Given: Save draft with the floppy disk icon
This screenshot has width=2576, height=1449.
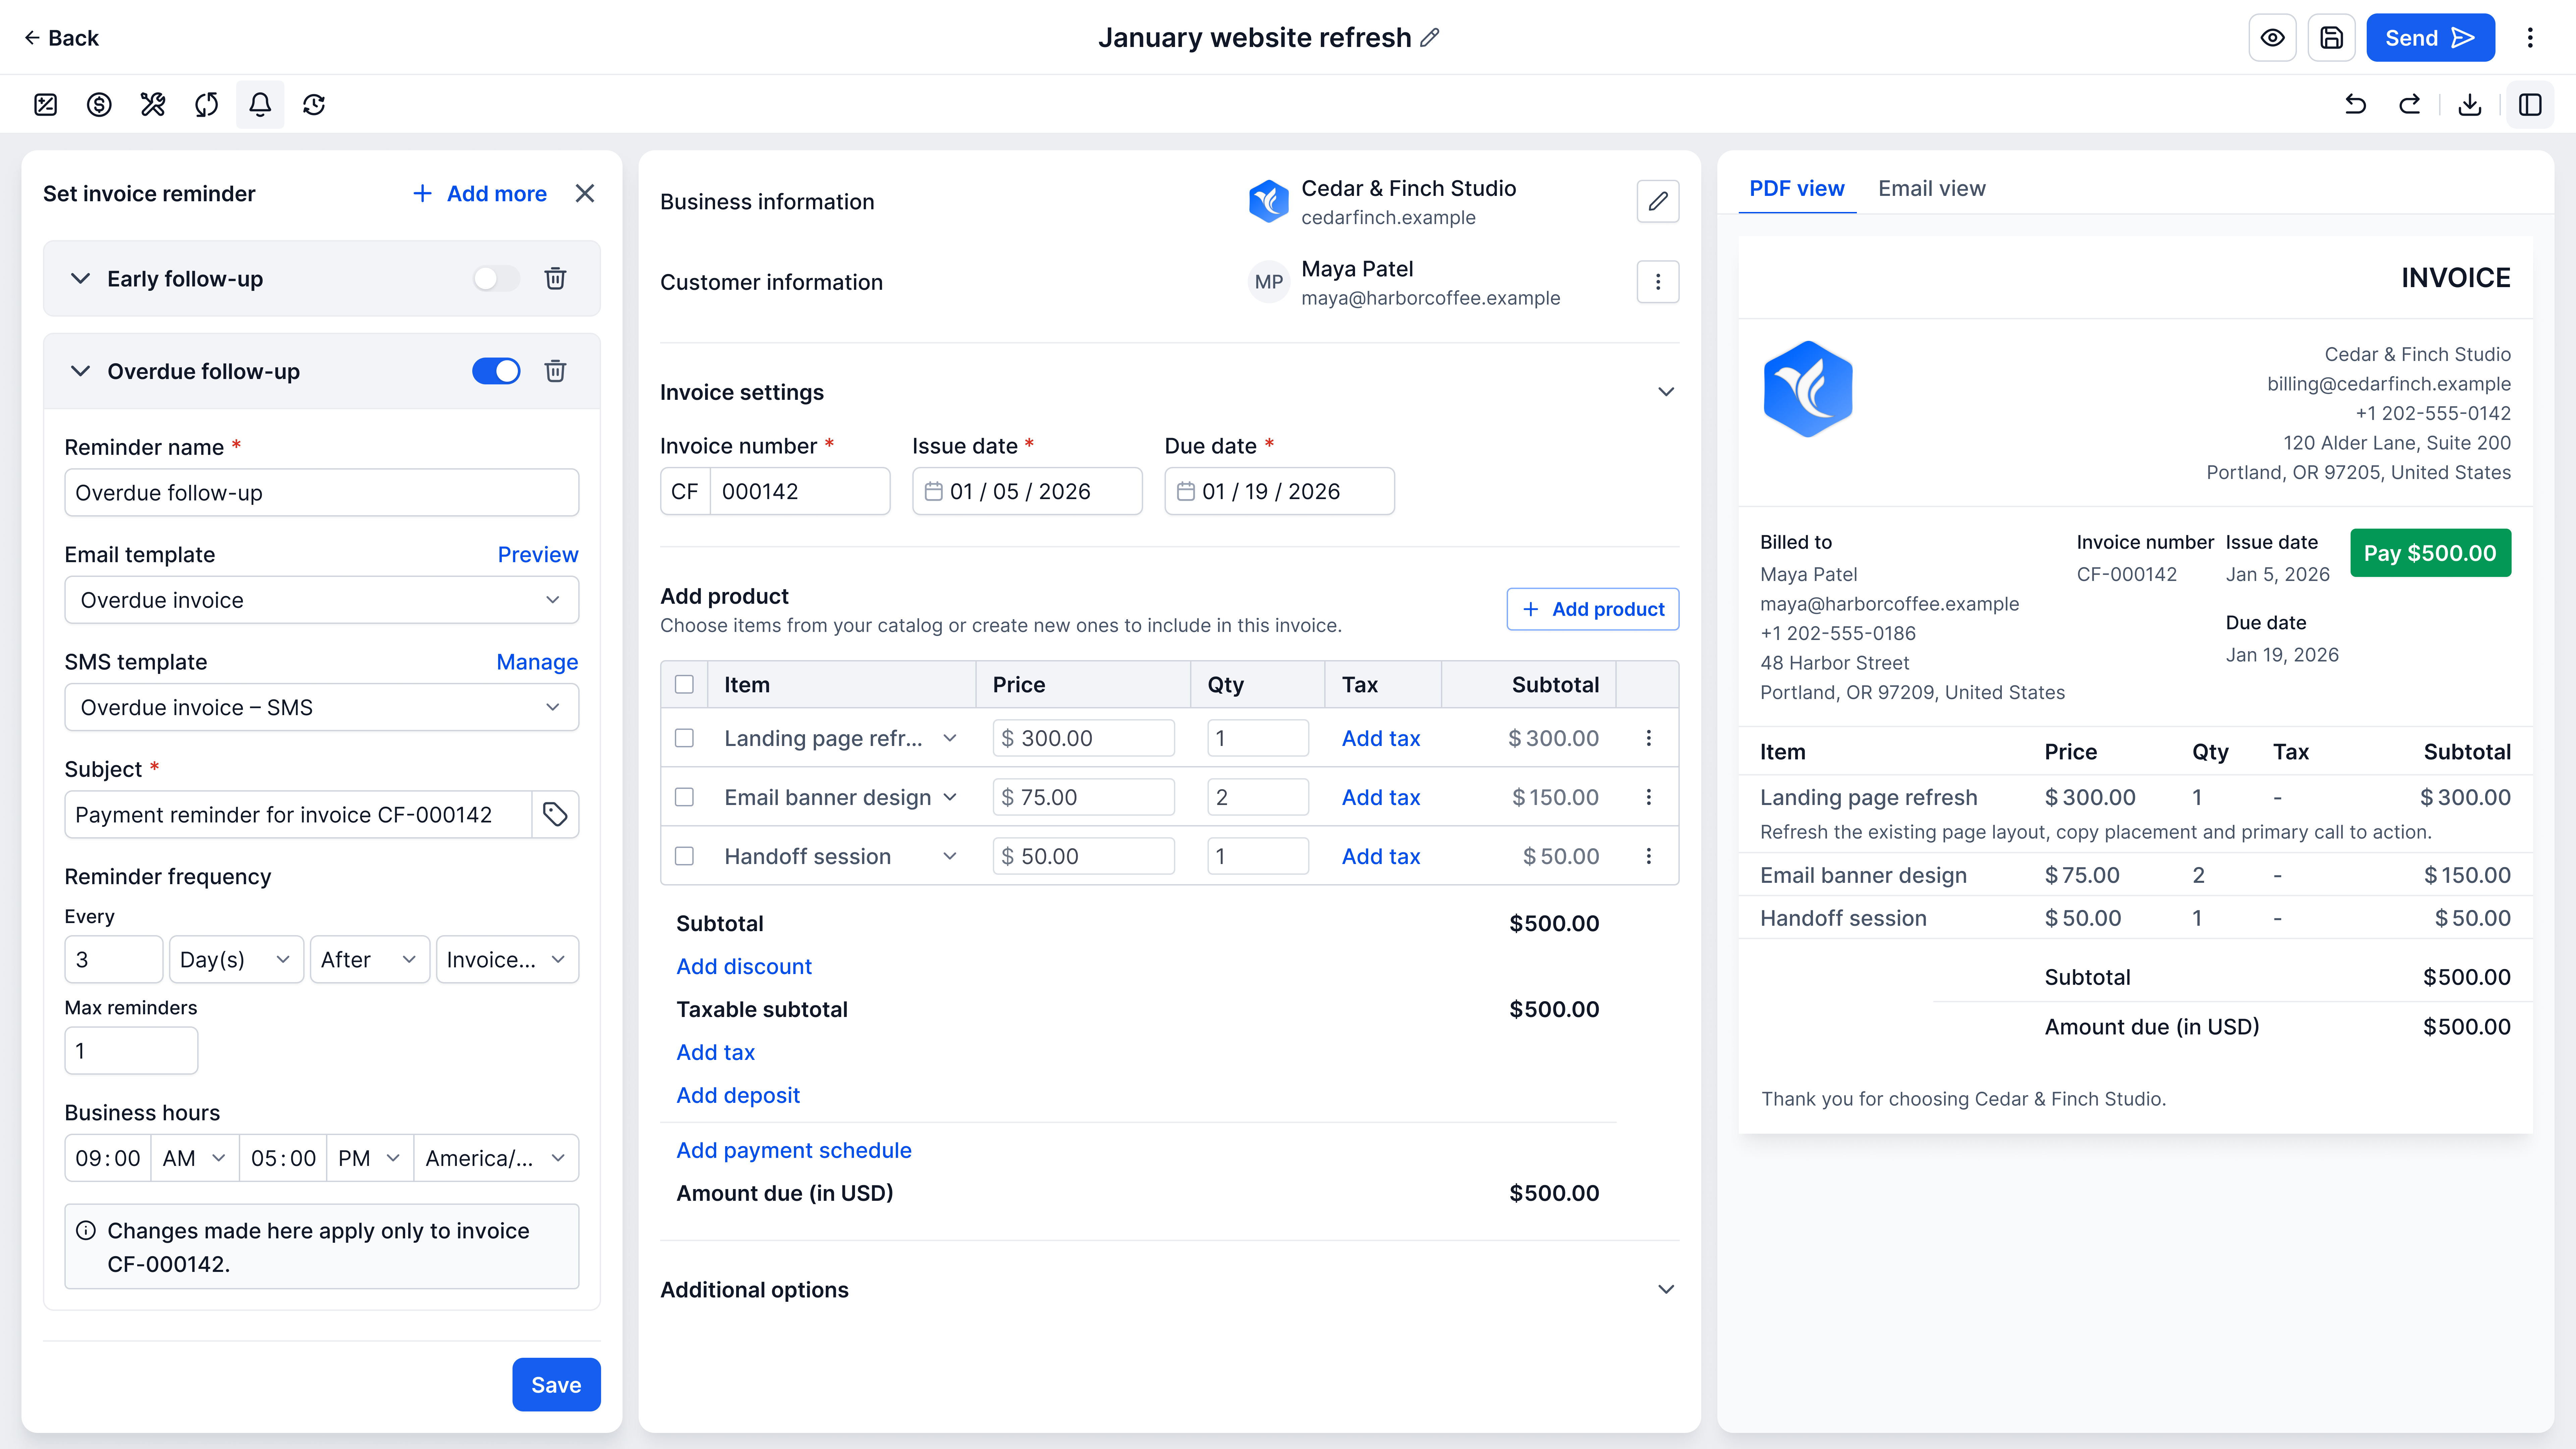Looking at the screenshot, I should click(2331, 38).
